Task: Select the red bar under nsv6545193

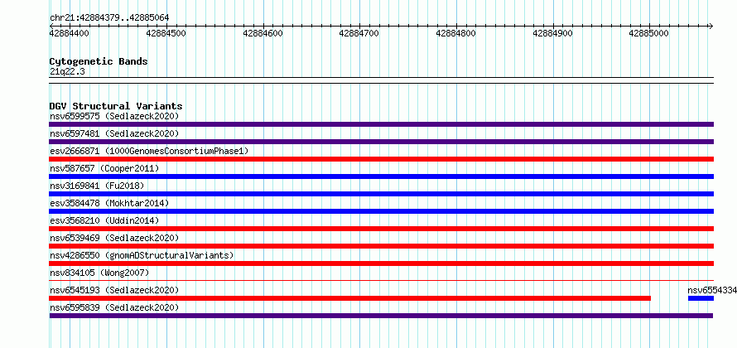Action: tap(349, 298)
